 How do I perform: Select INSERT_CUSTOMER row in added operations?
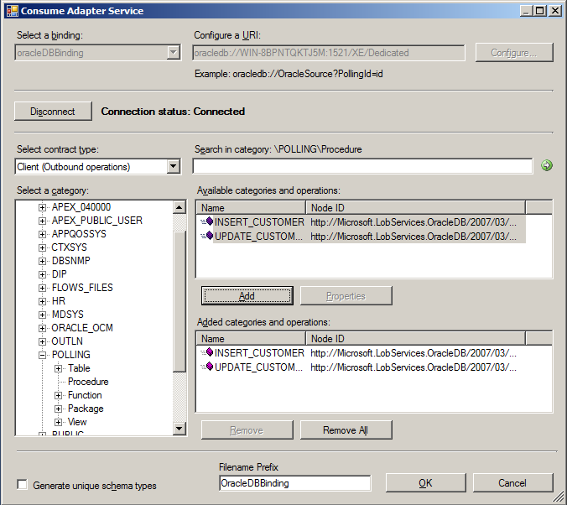(362, 352)
